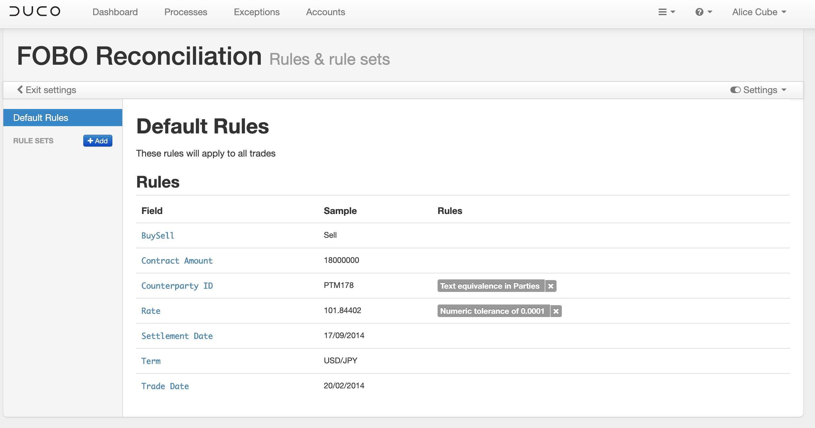Click the sample value 101.84402
Image resolution: width=815 pixels, height=428 pixels.
coord(342,310)
